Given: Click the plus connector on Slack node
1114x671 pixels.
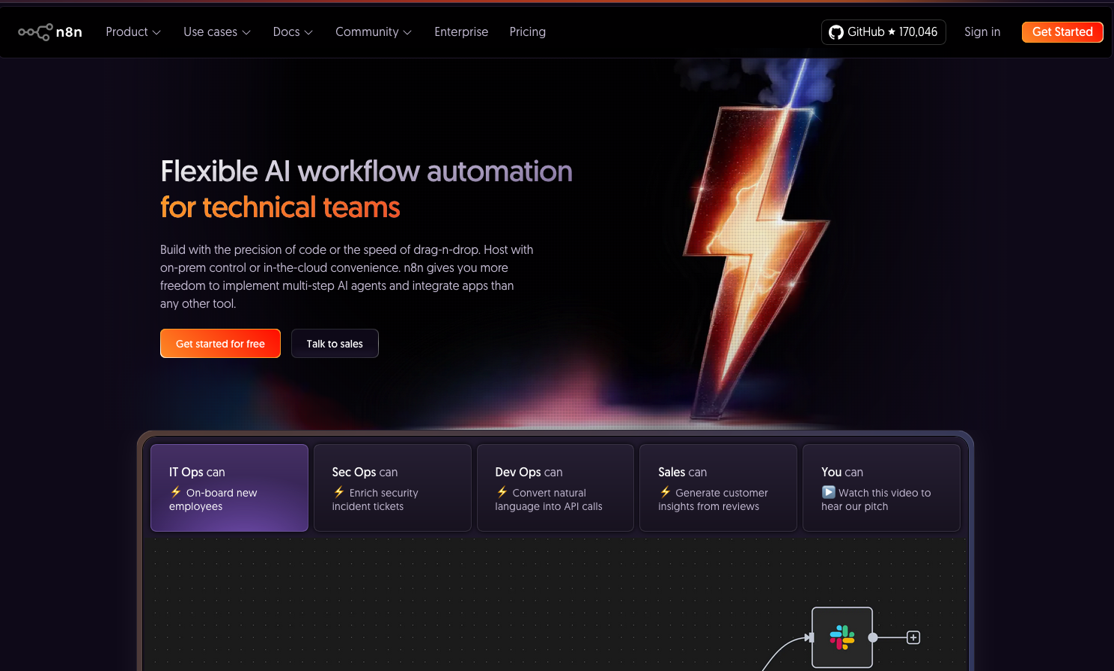Looking at the screenshot, I should [913, 637].
